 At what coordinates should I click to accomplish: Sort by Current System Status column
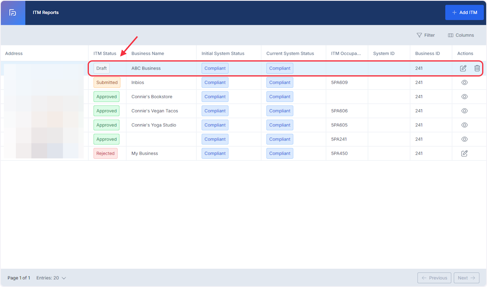(x=290, y=53)
